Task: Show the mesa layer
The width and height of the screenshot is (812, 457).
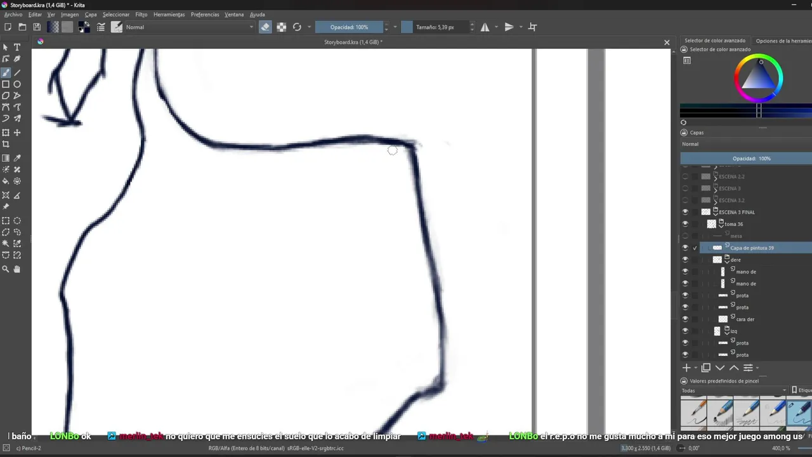Action: pyautogui.click(x=685, y=236)
